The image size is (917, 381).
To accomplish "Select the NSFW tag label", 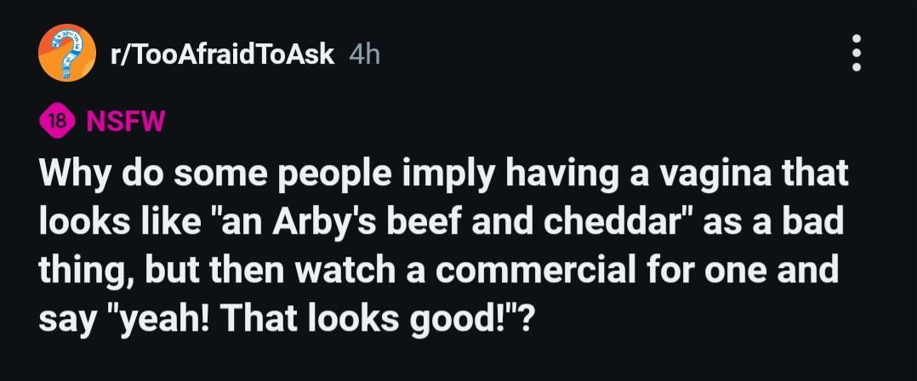I will pyautogui.click(x=126, y=122).
